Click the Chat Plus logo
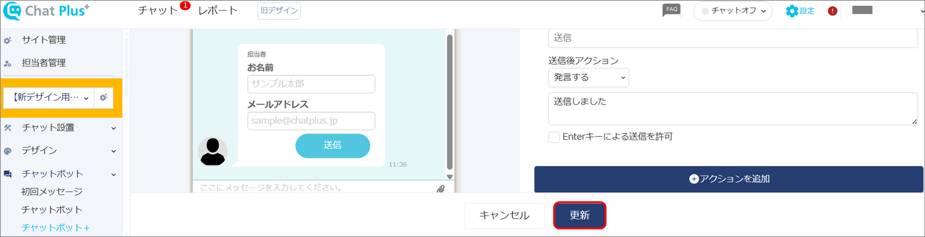 46,11
